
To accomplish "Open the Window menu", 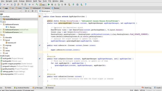I will click(55, 1).
